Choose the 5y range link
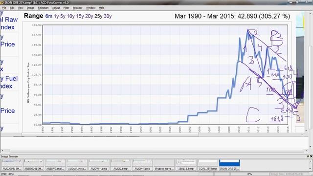Screen dimensions: 313x176 63,16
